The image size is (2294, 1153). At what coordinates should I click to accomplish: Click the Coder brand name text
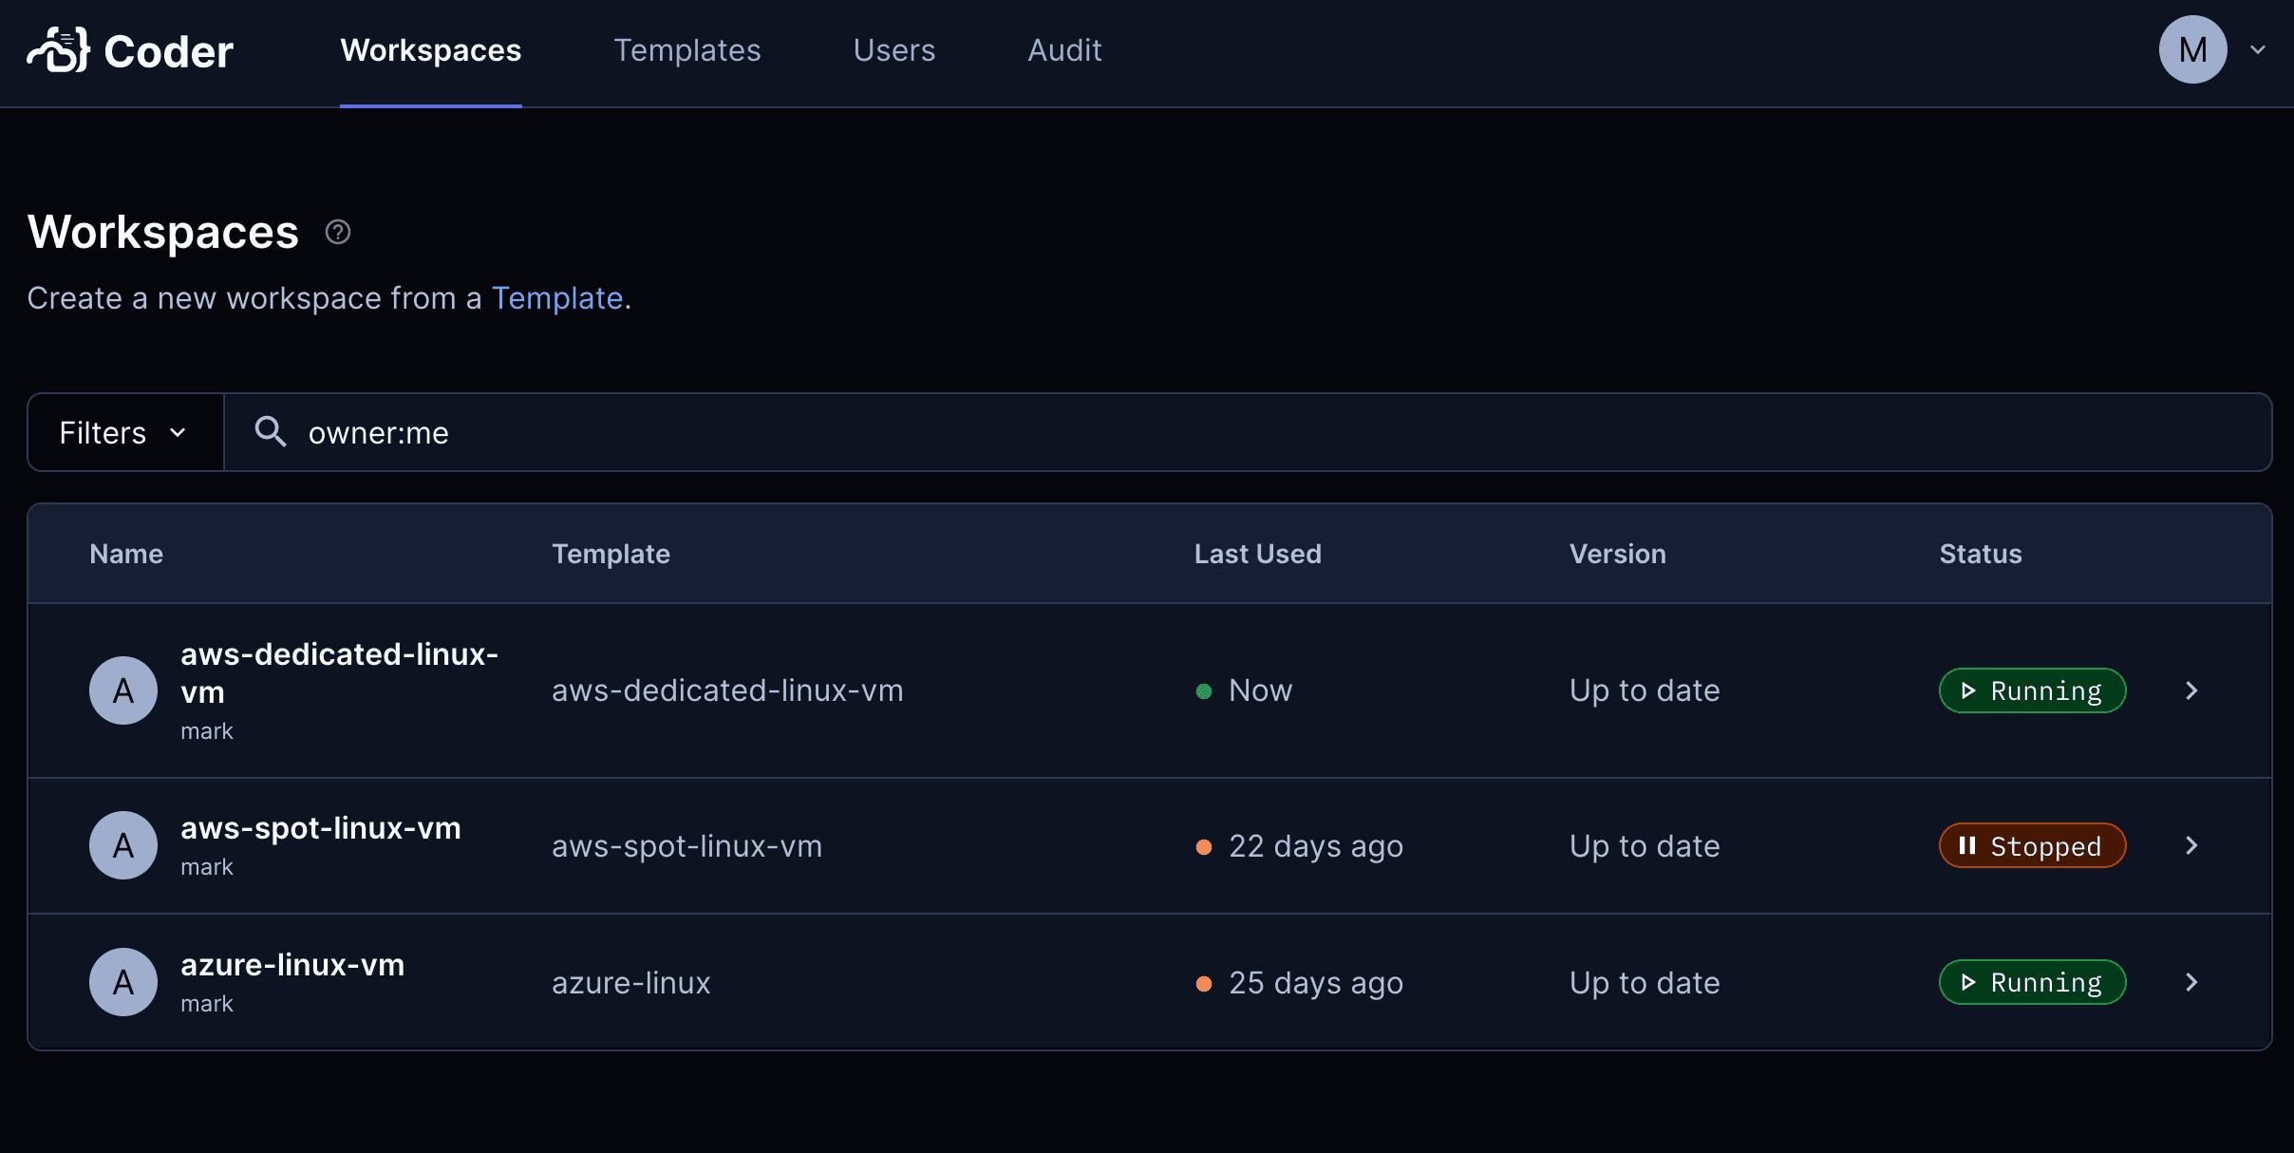point(168,51)
